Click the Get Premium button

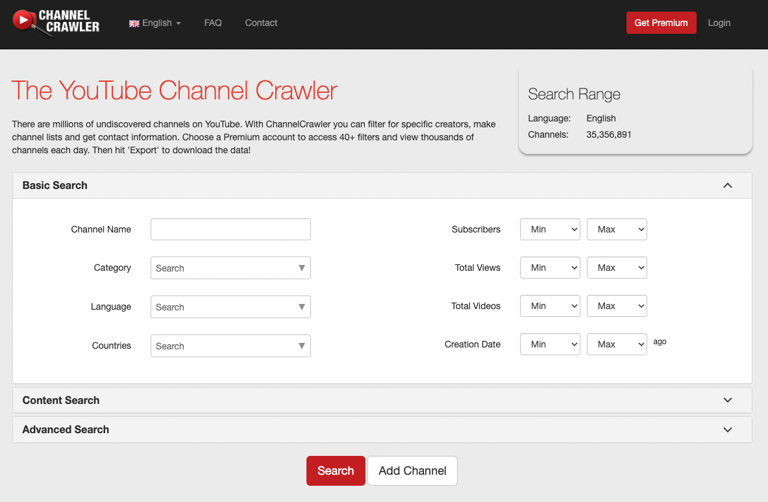click(x=661, y=22)
